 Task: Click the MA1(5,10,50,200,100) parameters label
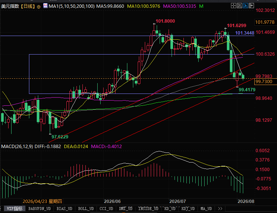point(72,6)
